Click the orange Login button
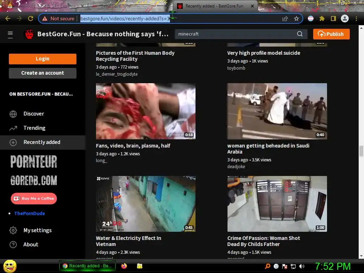The image size is (364, 273). tap(43, 59)
